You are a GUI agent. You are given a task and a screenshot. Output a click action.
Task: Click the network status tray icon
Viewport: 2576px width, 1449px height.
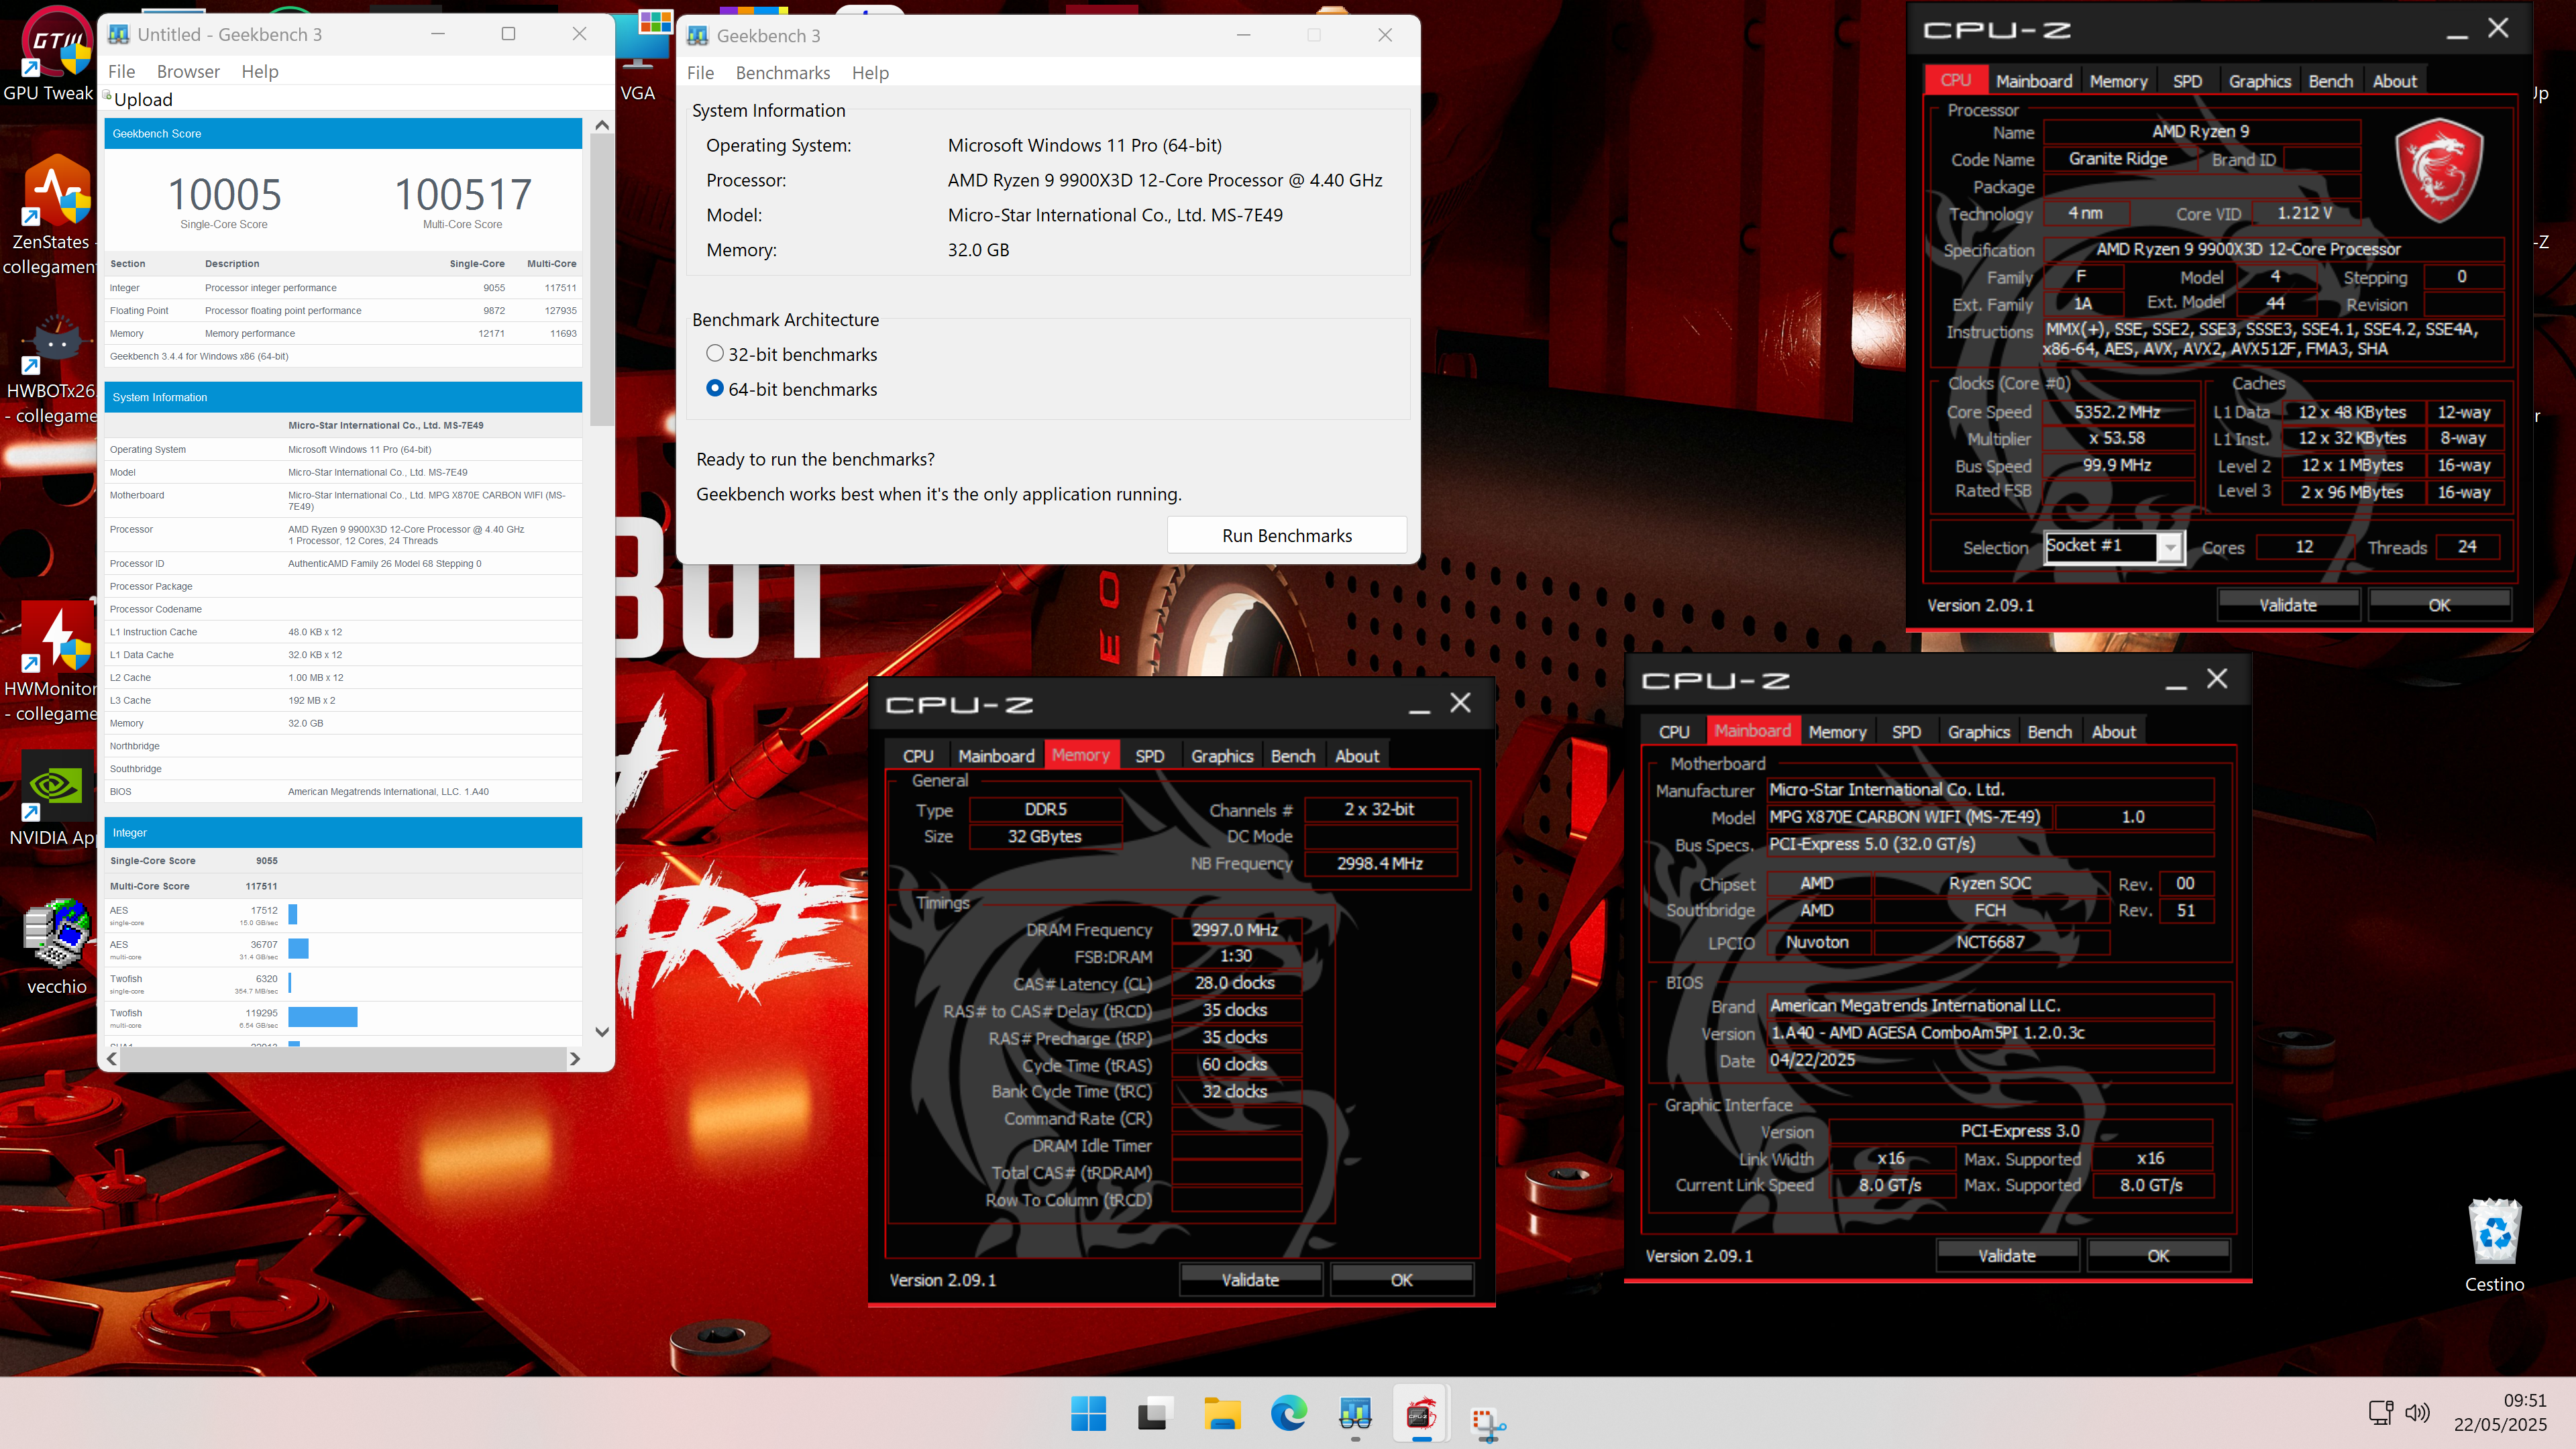tap(2381, 1412)
